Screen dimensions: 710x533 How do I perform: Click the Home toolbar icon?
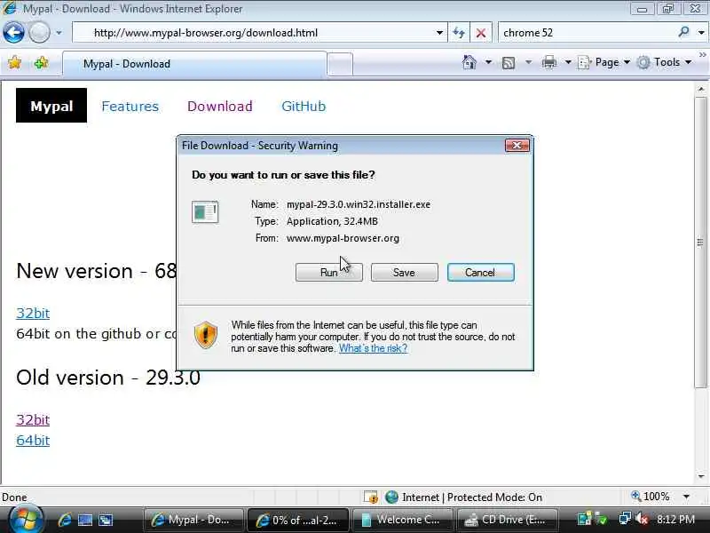tap(469, 62)
